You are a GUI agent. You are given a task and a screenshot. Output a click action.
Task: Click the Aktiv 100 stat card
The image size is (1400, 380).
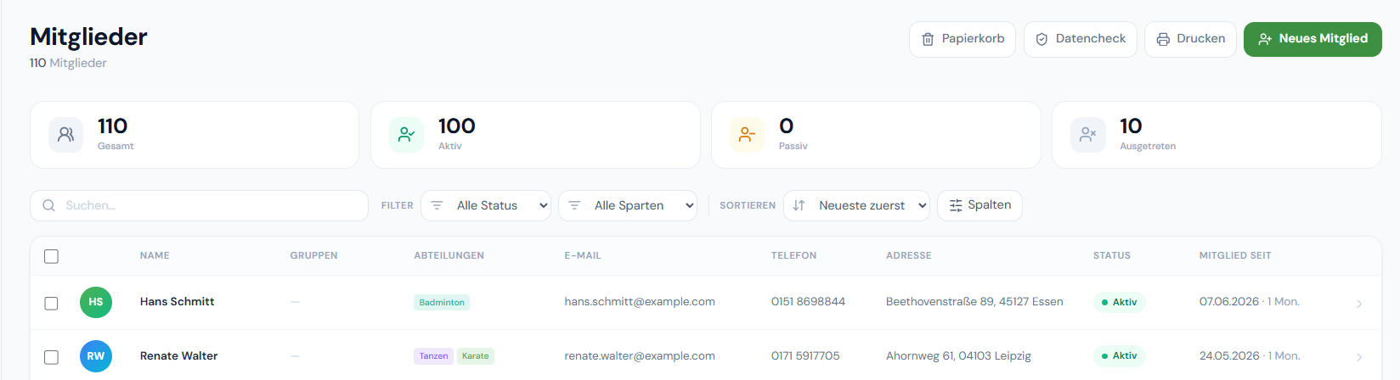[x=535, y=135]
